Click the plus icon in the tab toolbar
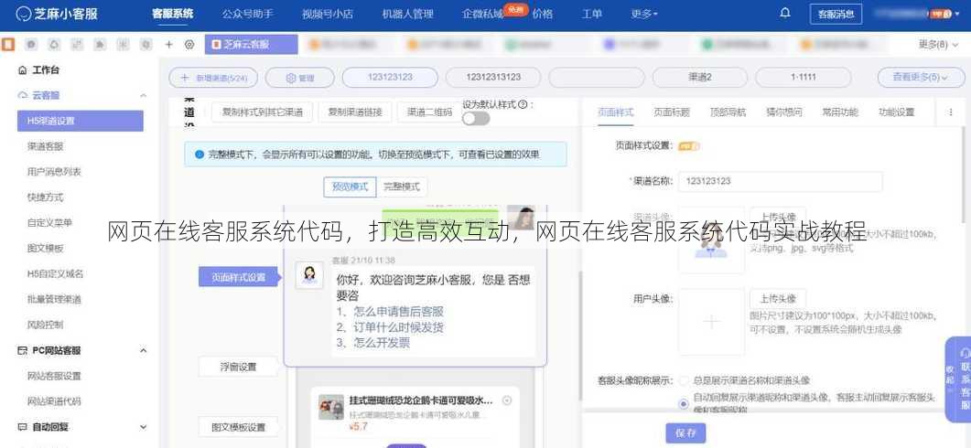971x448 pixels. tap(168, 45)
